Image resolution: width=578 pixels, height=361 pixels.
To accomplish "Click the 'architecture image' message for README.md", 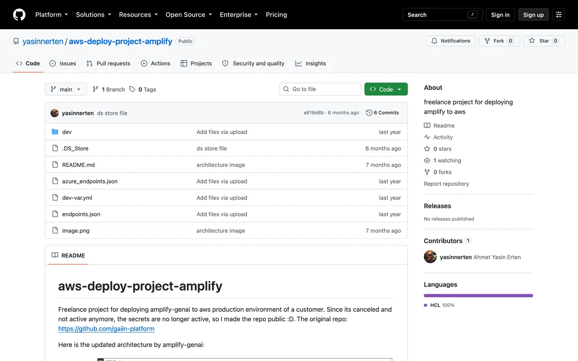I will [x=221, y=165].
